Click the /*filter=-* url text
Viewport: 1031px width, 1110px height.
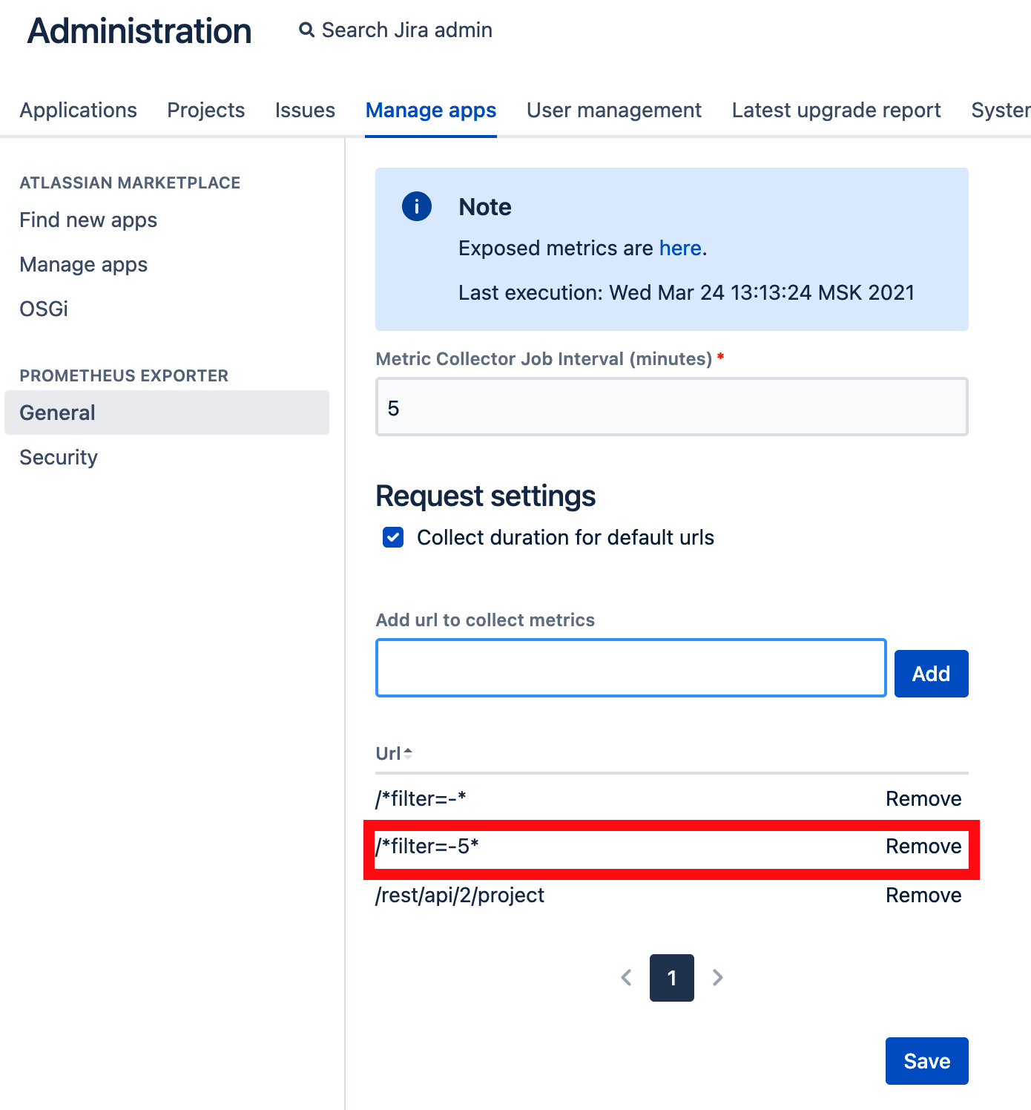click(x=421, y=798)
